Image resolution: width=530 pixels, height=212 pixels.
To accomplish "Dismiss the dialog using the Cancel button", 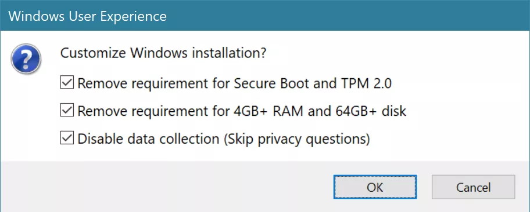I will 473,187.
